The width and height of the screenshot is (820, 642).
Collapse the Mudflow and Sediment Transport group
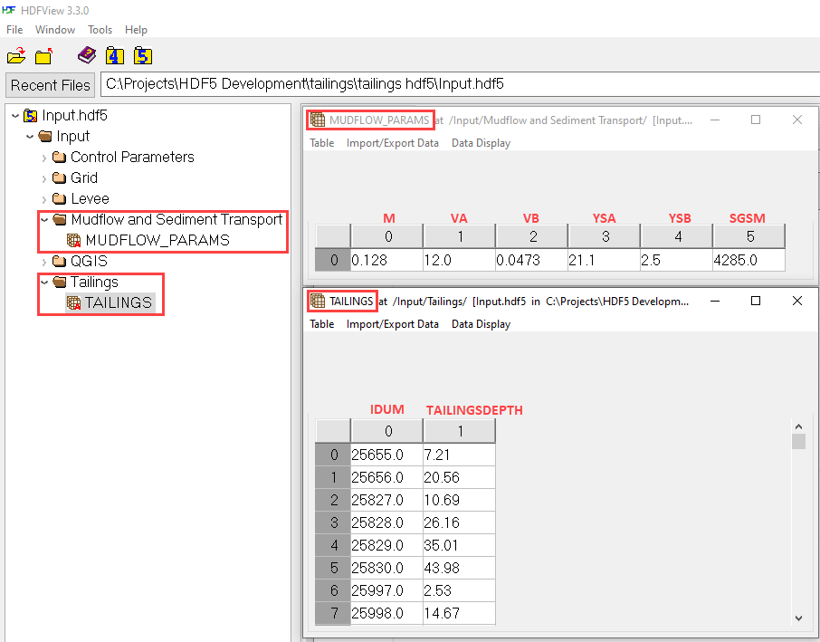[44, 220]
